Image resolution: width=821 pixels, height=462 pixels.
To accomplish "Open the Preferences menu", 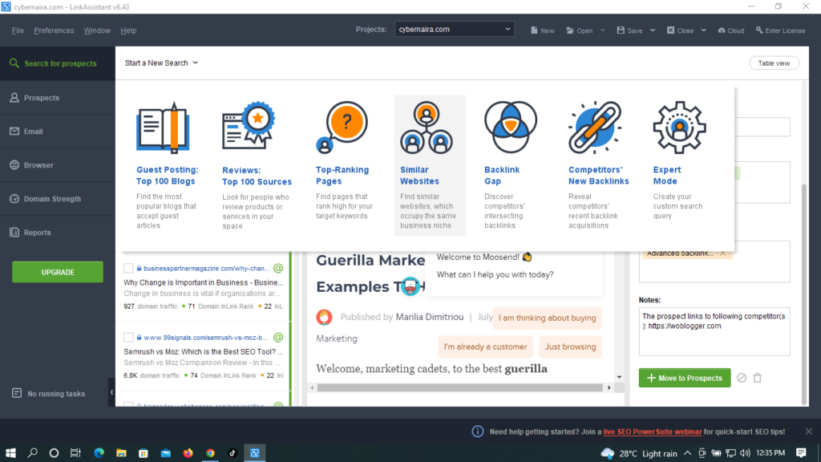I will tap(54, 30).
